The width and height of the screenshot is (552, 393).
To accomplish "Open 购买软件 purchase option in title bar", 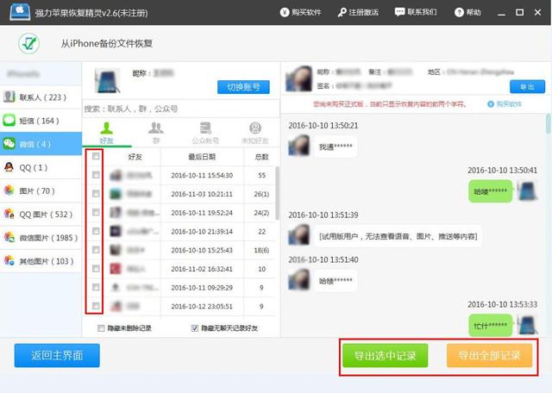I will click(301, 12).
